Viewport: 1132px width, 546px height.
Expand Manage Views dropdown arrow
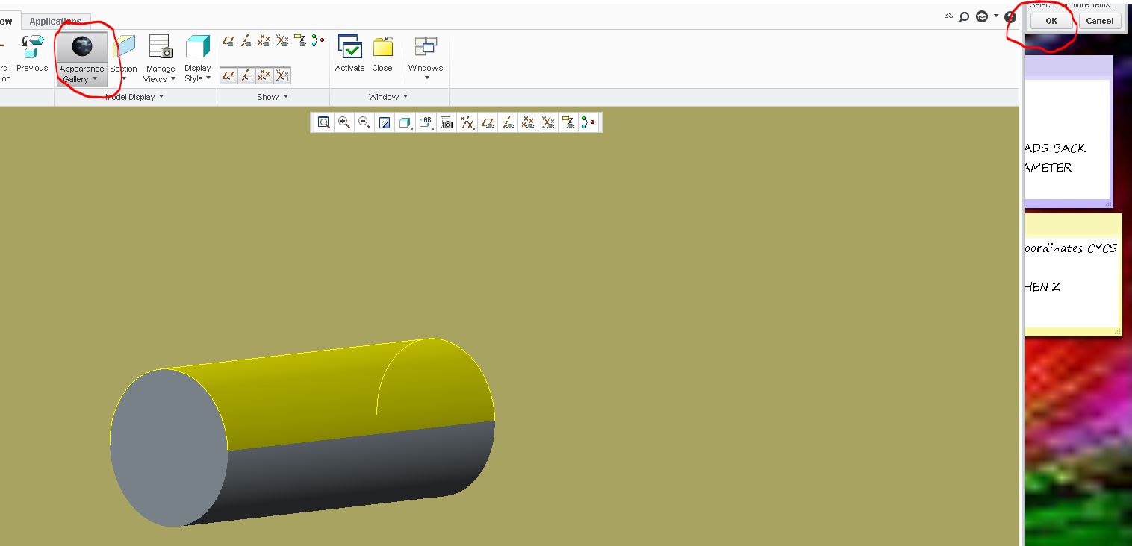[x=173, y=79]
